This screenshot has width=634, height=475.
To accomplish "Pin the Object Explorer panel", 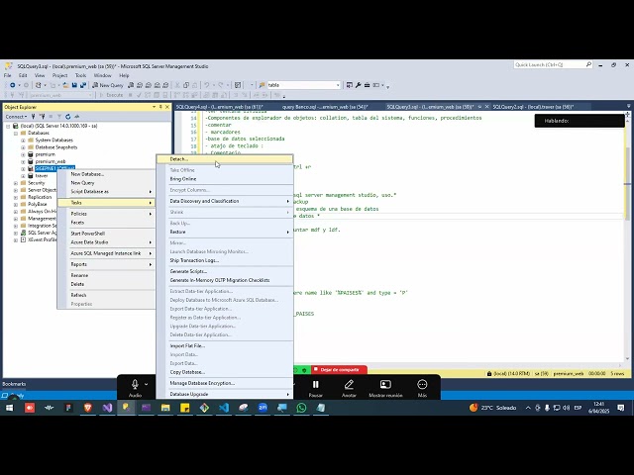I will 160,107.
